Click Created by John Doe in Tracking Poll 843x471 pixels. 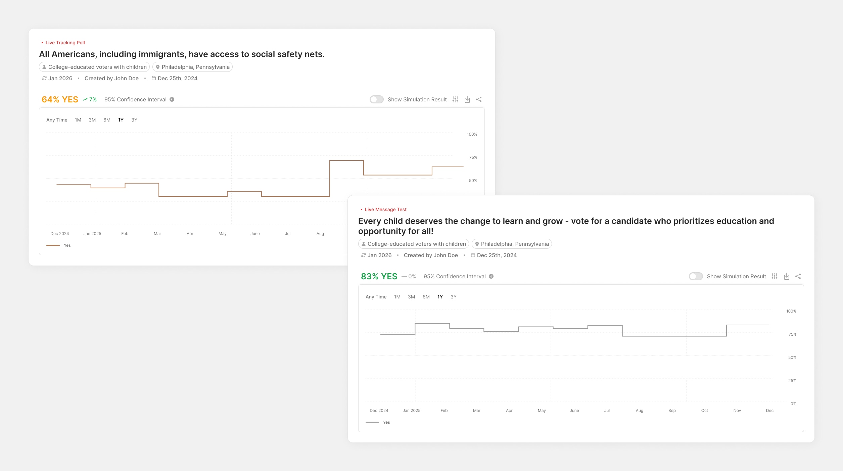click(111, 78)
